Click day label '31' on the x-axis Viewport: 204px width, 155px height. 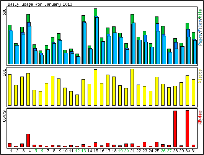tap(194, 151)
